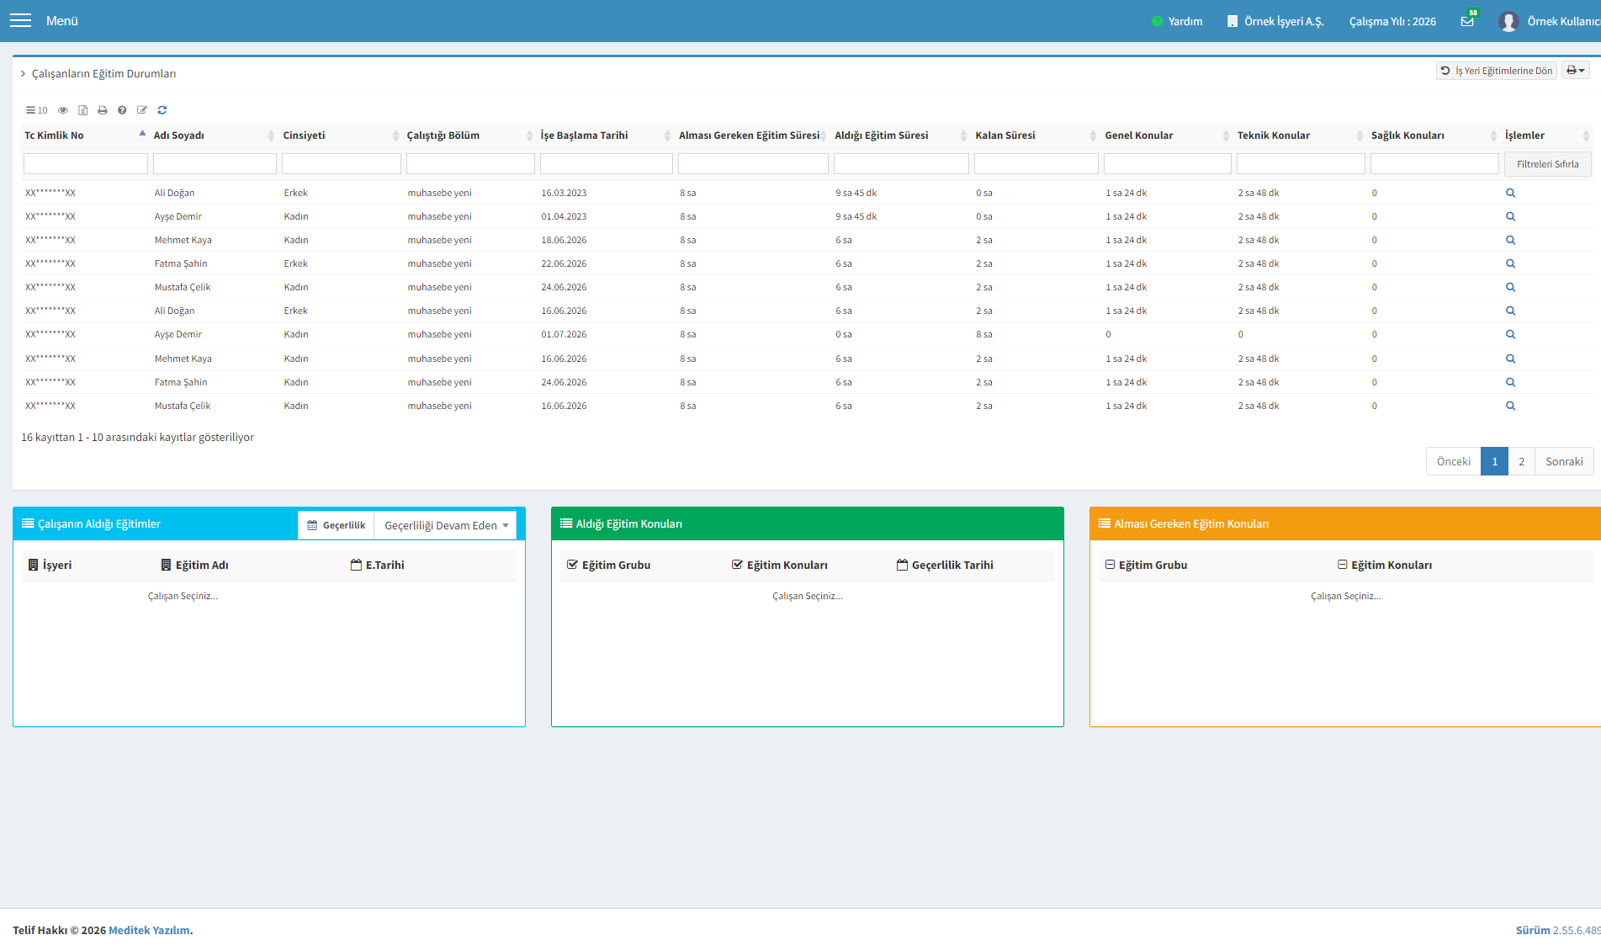Click the Sonraki pagination button
1601x951 pixels.
pyautogui.click(x=1564, y=461)
